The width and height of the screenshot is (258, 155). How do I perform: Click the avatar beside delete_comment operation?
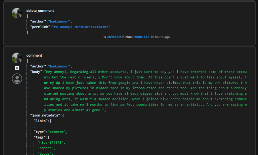coord(17,13)
